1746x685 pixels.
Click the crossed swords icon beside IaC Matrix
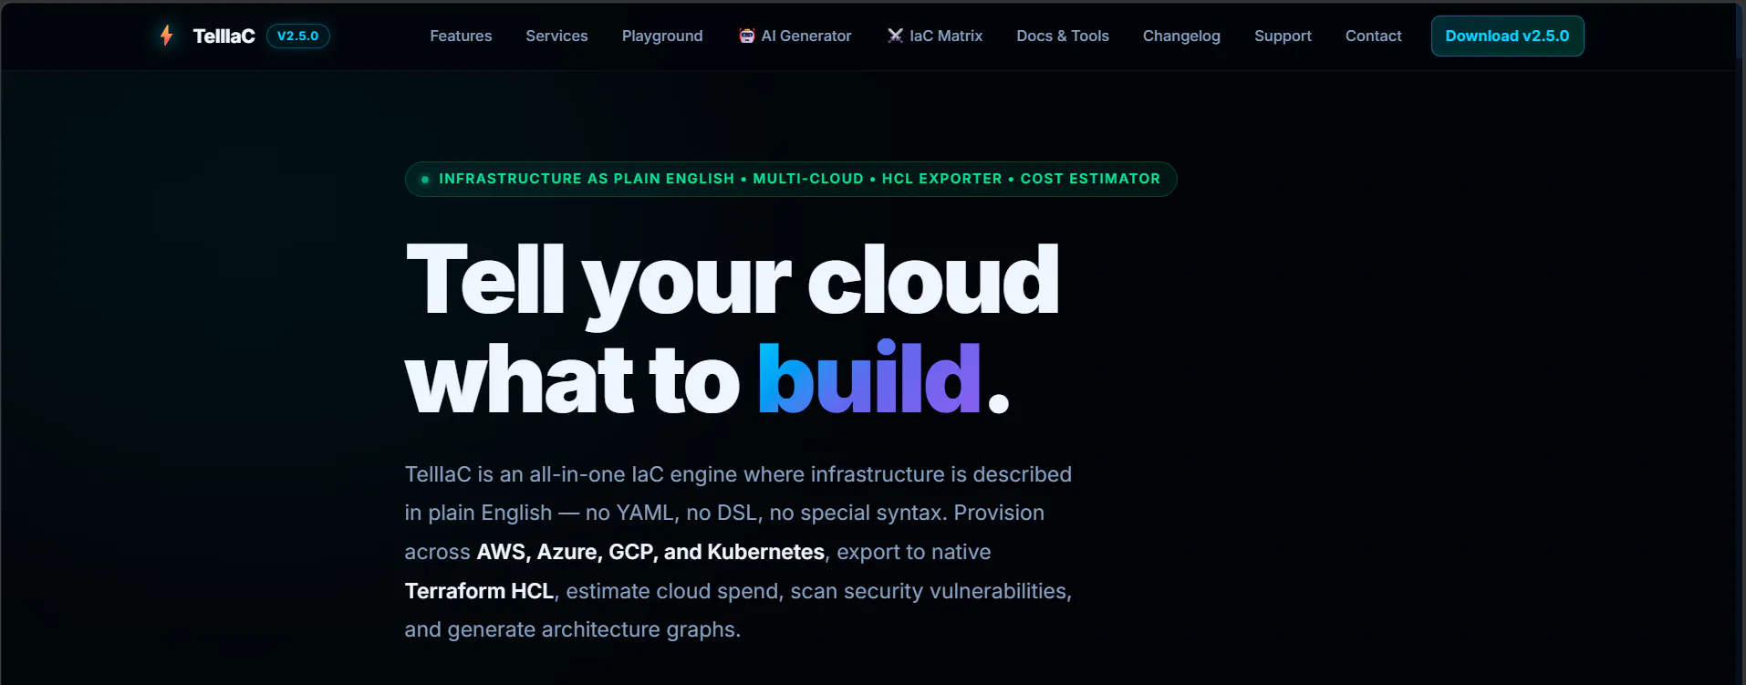[x=895, y=36]
